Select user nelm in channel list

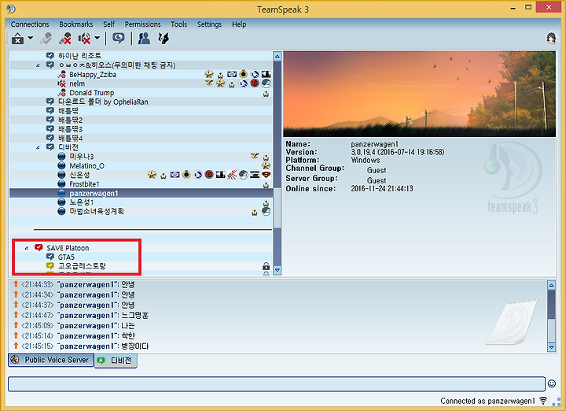point(77,83)
